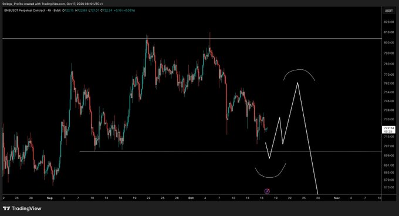Click the 707.00 price axis label
The height and width of the screenshot is (216, 399).
point(388,146)
